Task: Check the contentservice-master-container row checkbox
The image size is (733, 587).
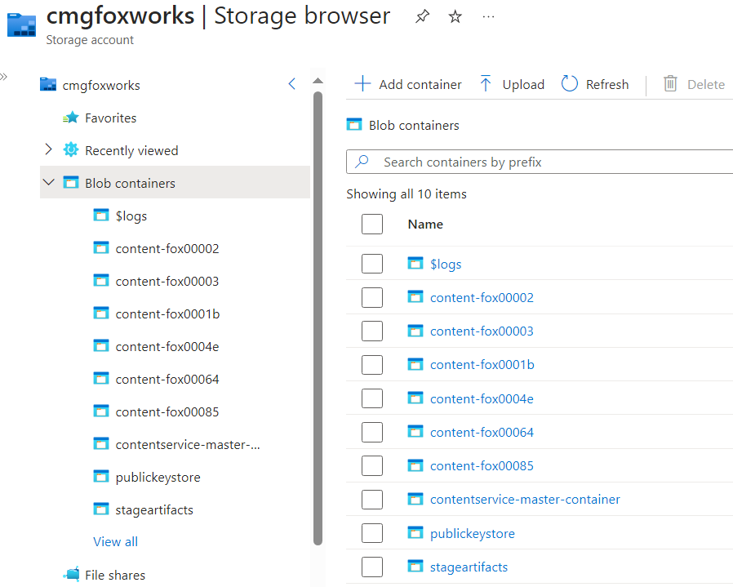Action: [x=372, y=500]
